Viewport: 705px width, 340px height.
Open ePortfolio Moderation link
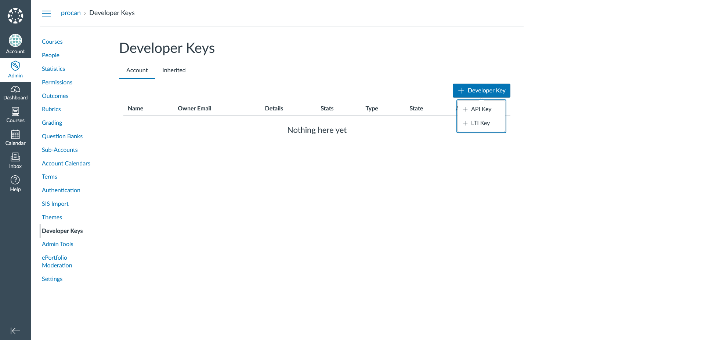(57, 262)
